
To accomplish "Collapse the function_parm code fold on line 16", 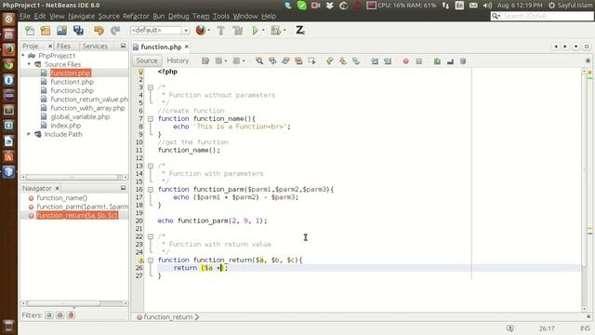I will tap(151, 190).
